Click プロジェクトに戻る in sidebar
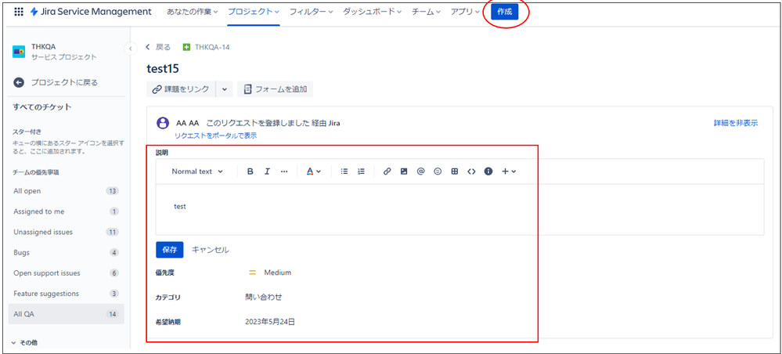 (64, 82)
